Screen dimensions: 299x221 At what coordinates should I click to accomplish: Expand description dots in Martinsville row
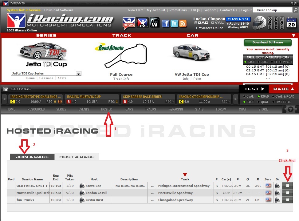click(152, 193)
